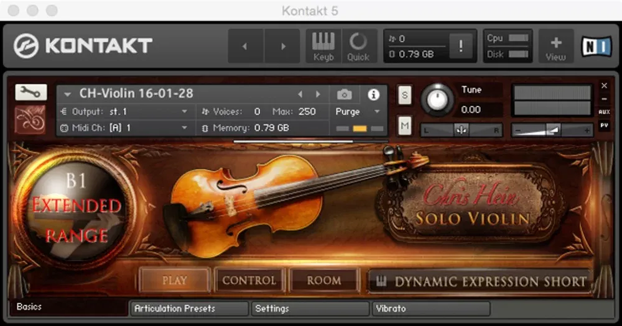Solo the instrument with S button
The image size is (622, 326).
[405, 95]
